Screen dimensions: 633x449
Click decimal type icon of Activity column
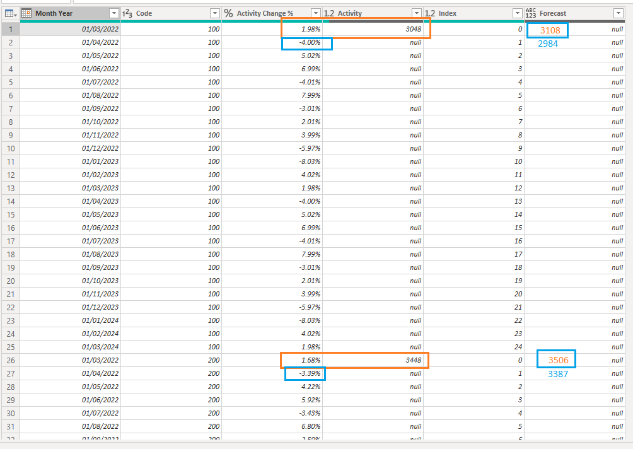point(329,13)
